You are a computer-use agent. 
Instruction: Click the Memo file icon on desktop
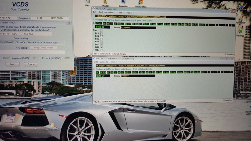click(x=52, y=125)
